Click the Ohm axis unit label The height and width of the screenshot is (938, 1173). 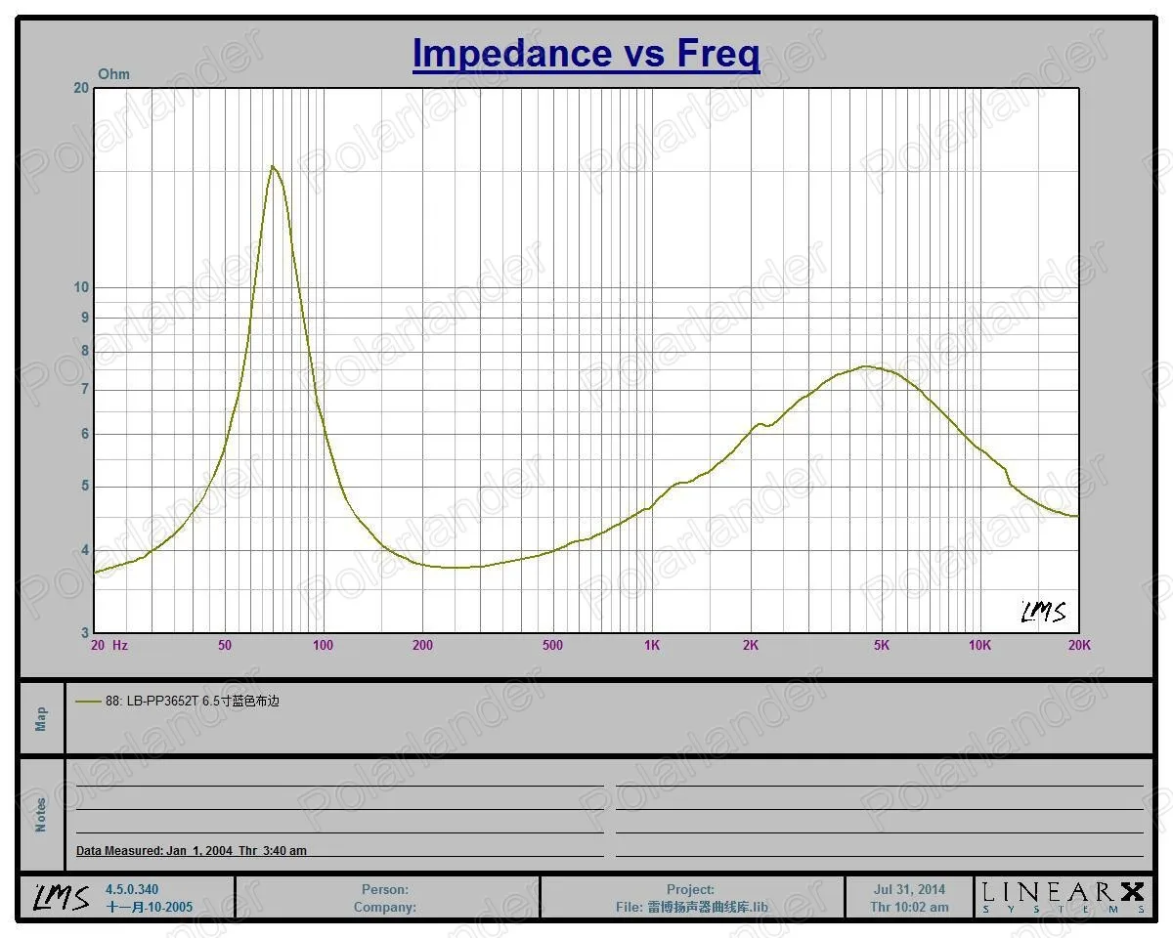[113, 74]
